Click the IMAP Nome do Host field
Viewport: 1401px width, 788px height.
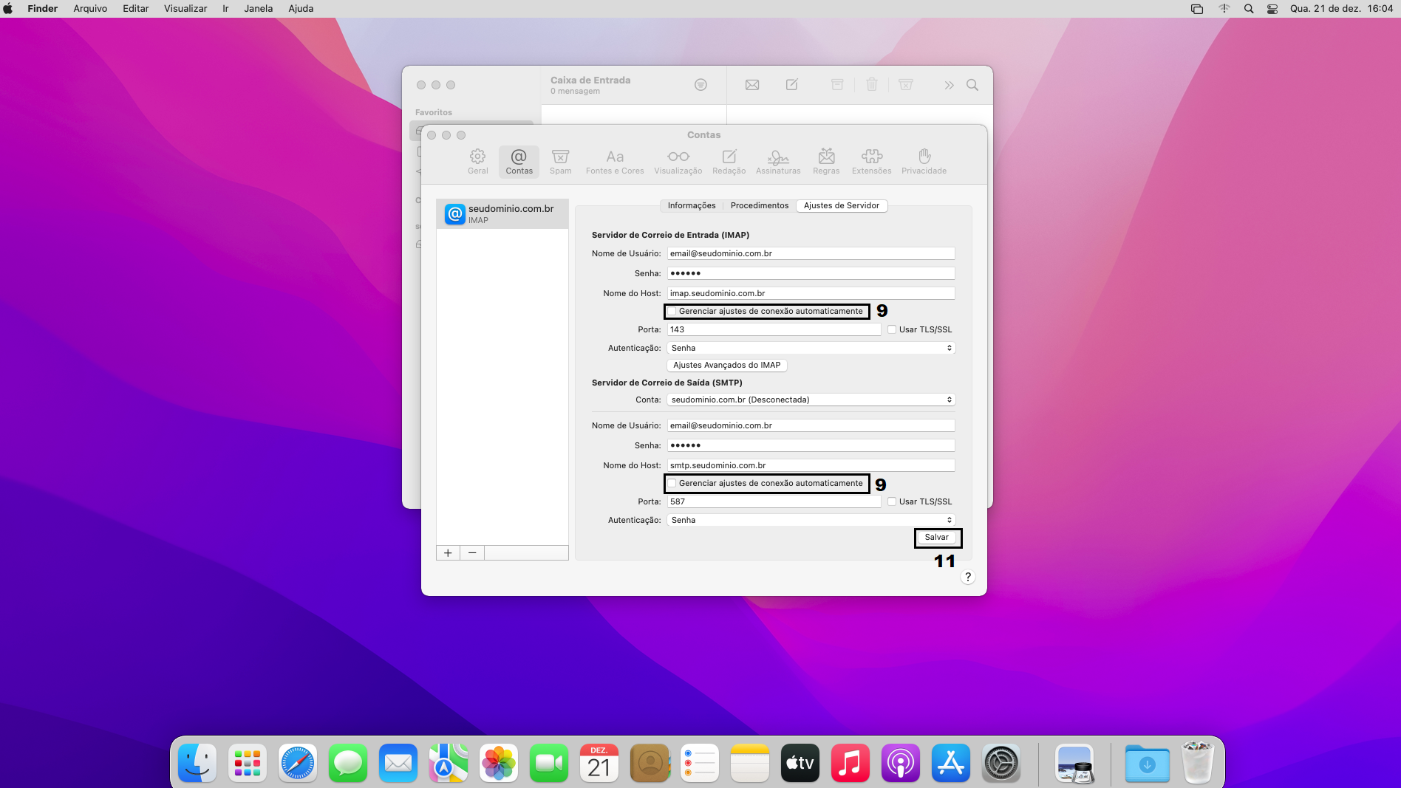(x=811, y=293)
